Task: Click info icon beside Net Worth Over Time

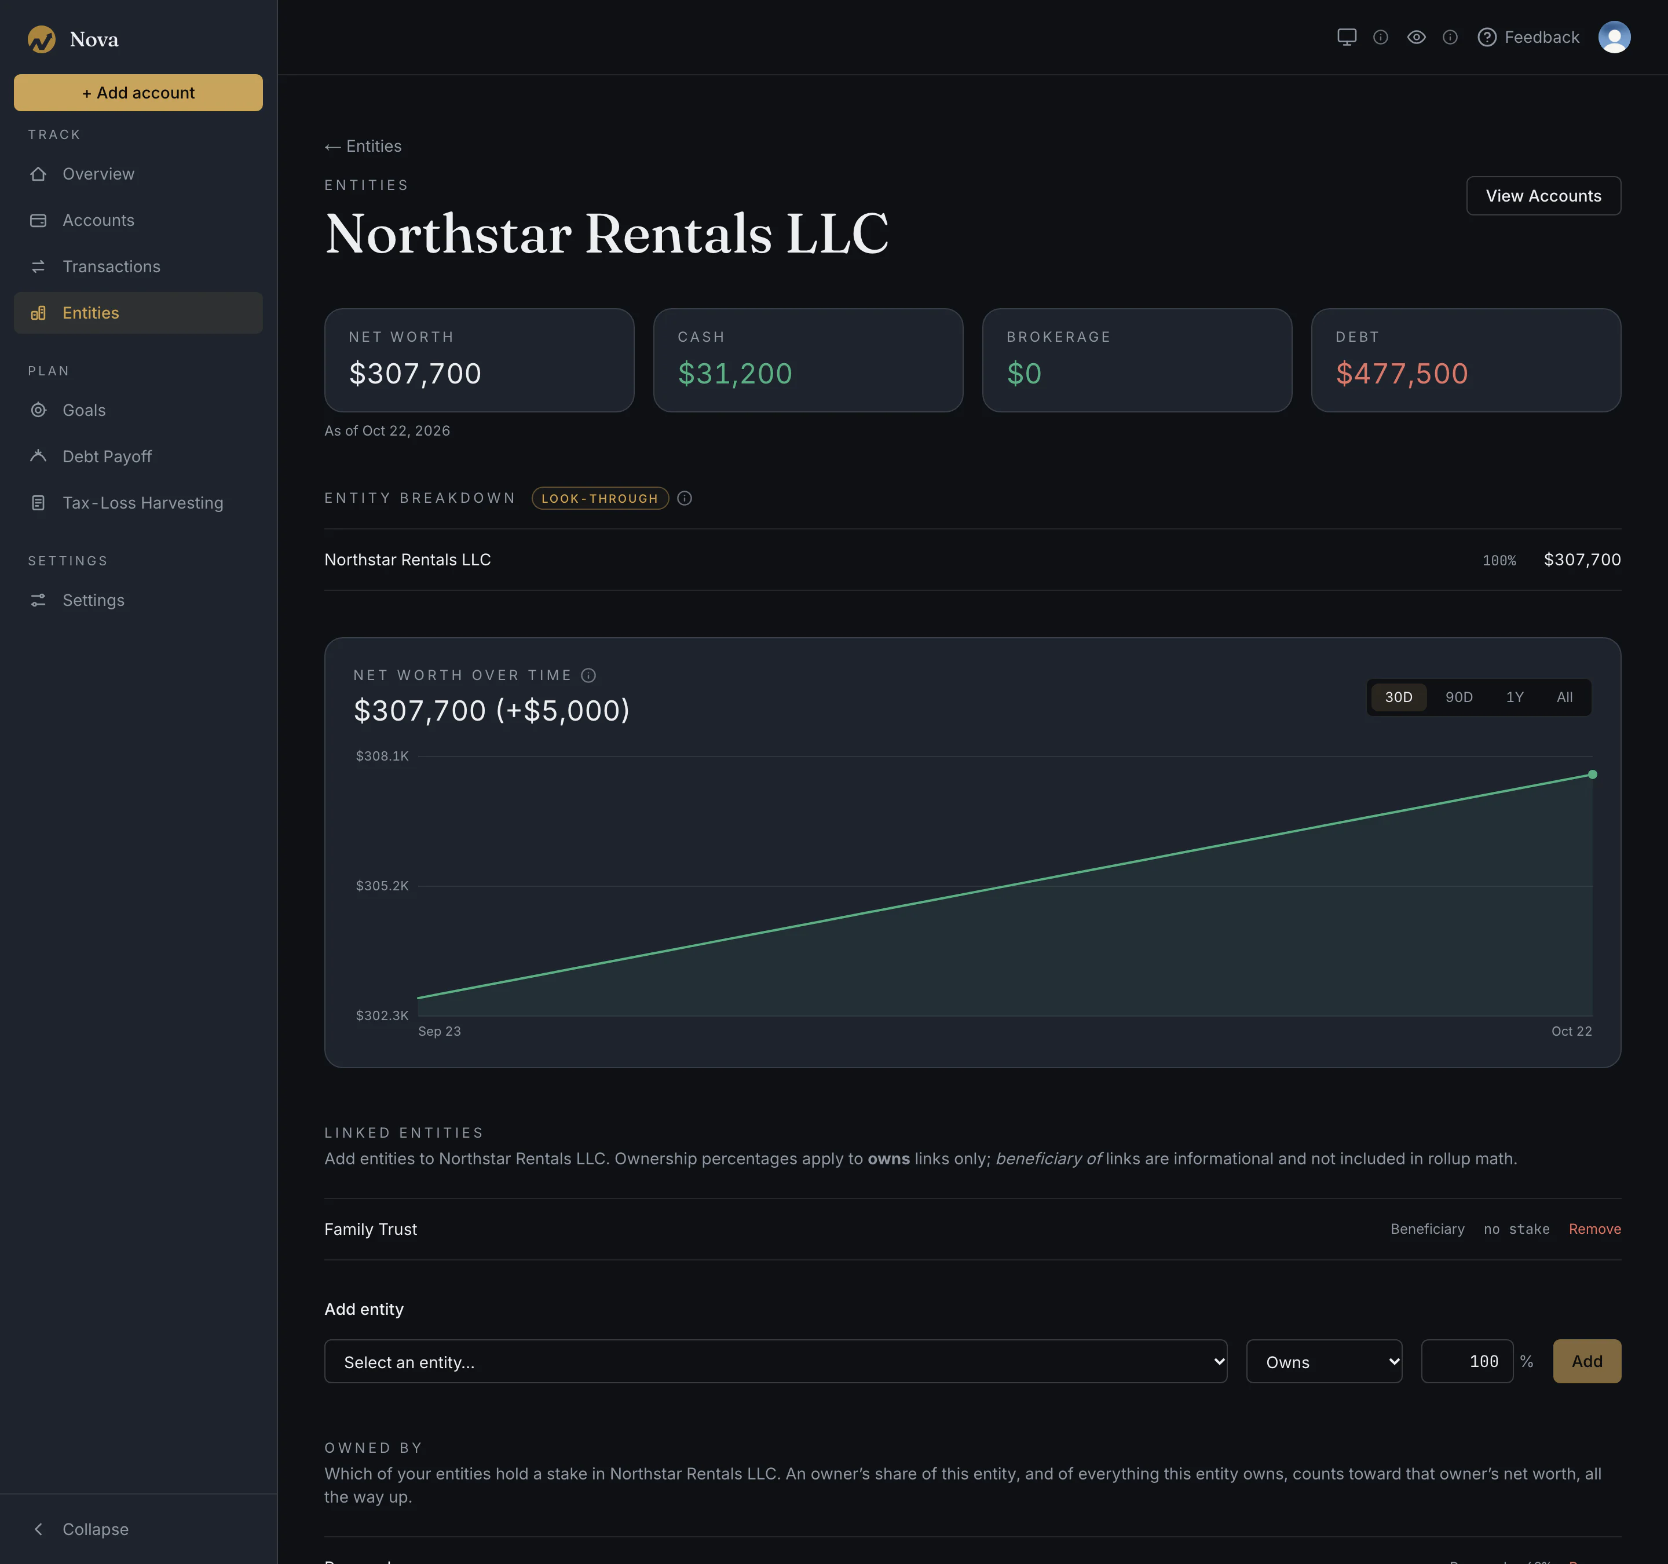Action: [589, 675]
